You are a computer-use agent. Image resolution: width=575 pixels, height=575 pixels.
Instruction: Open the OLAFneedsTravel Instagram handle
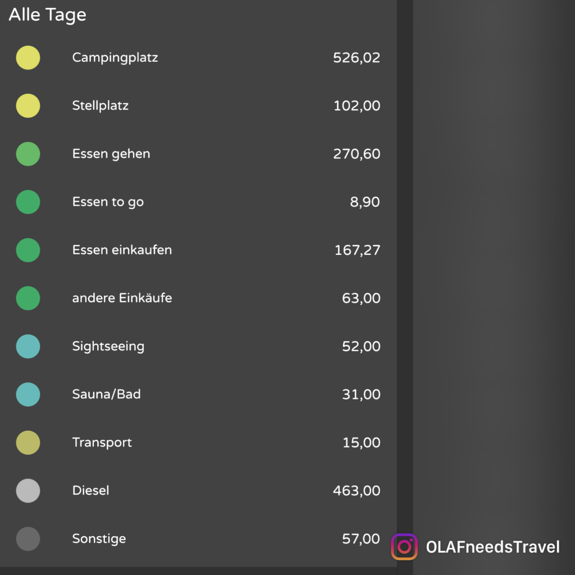pos(492,547)
